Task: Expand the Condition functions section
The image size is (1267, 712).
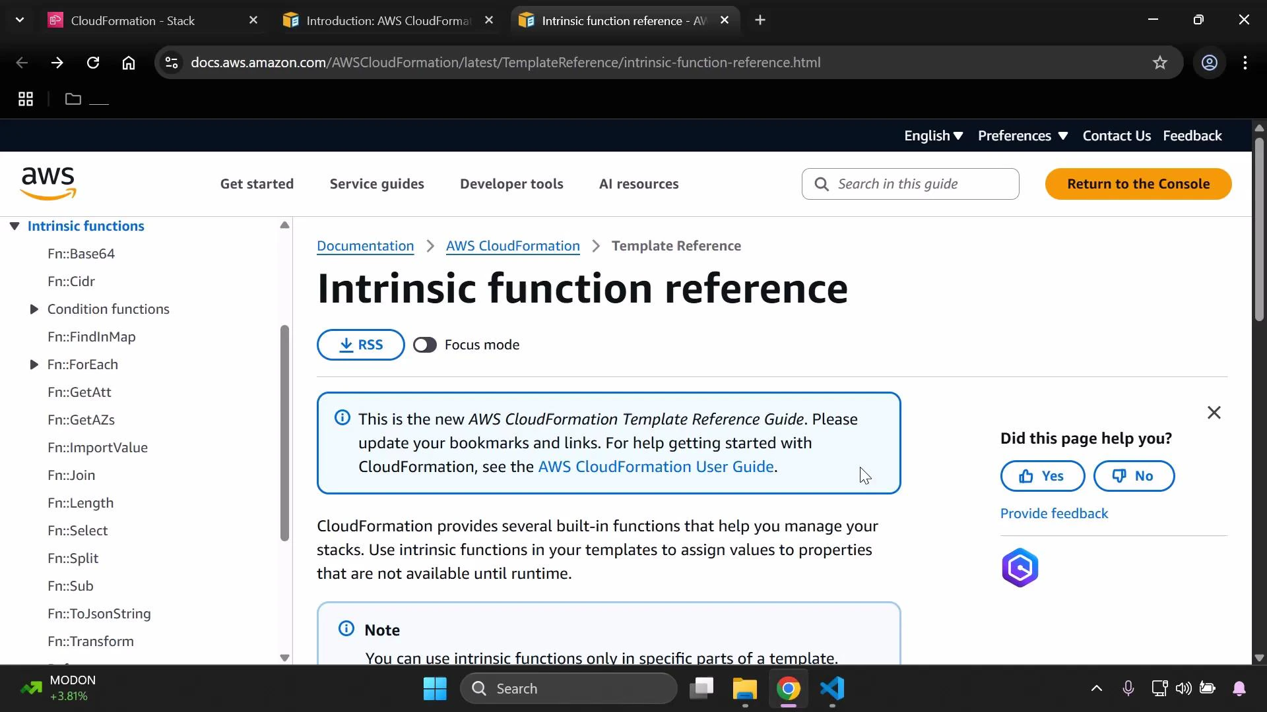Action: click(34, 309)
